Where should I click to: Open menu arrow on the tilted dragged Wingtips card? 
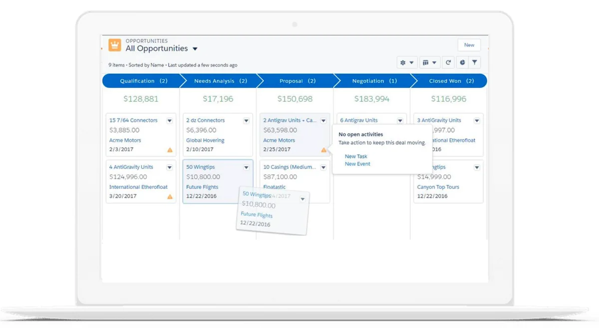302,199
